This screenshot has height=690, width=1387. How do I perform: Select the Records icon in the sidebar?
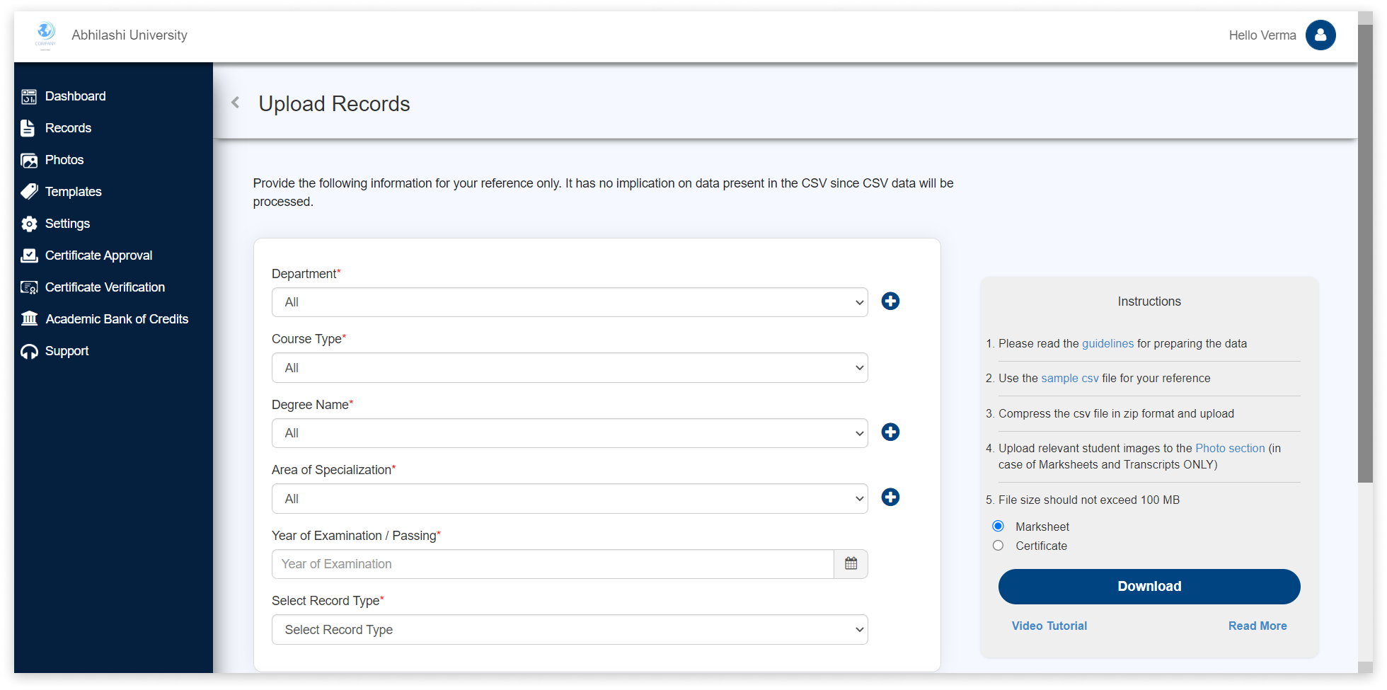pos(29,127)
